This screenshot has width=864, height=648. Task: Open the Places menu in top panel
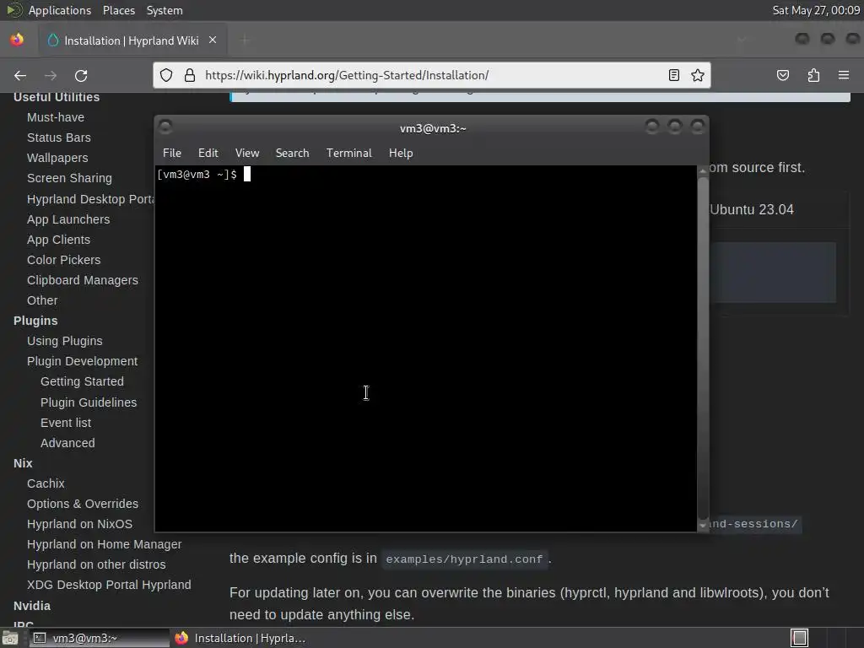119,10
